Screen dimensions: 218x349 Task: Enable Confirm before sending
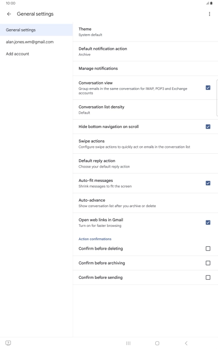pyautogui.click(x=208, y=277)
